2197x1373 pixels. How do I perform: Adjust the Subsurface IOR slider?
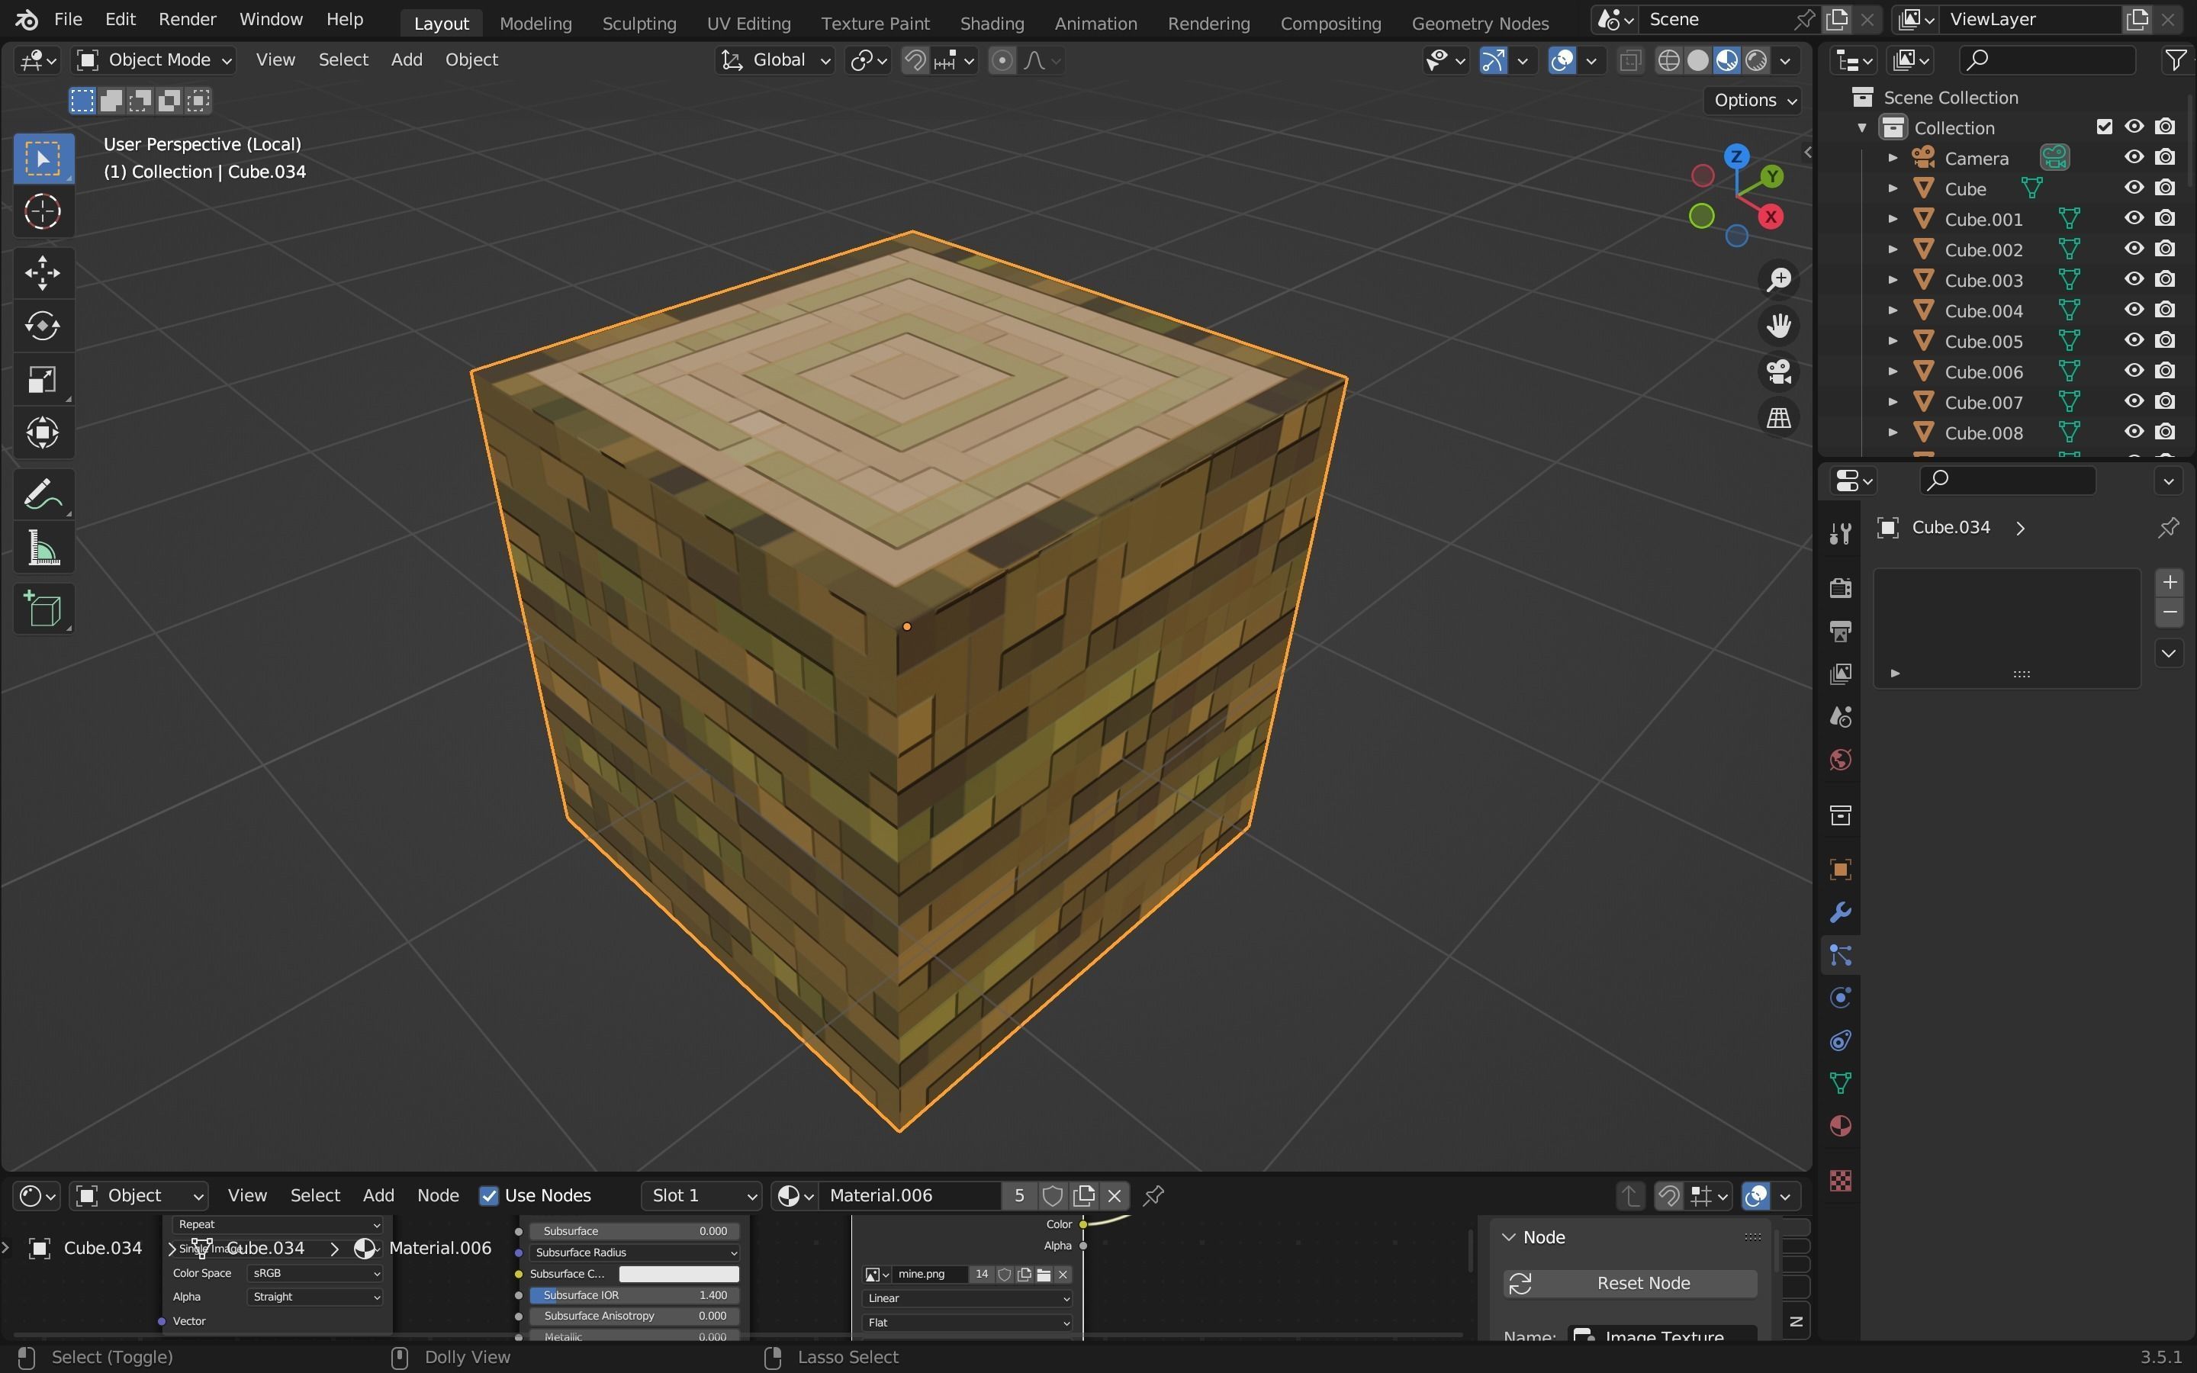point(635,1295)
